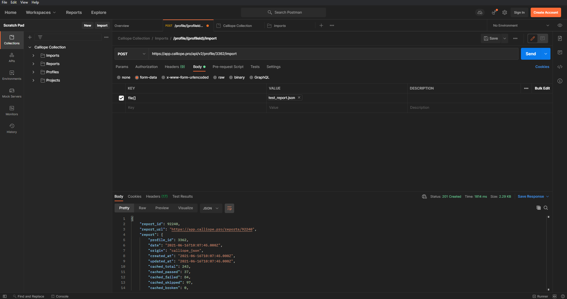The width and height of the screenshot is (567, 299).
Task: Switch to the Pre-request Script tab
Action: click(228, 67)
